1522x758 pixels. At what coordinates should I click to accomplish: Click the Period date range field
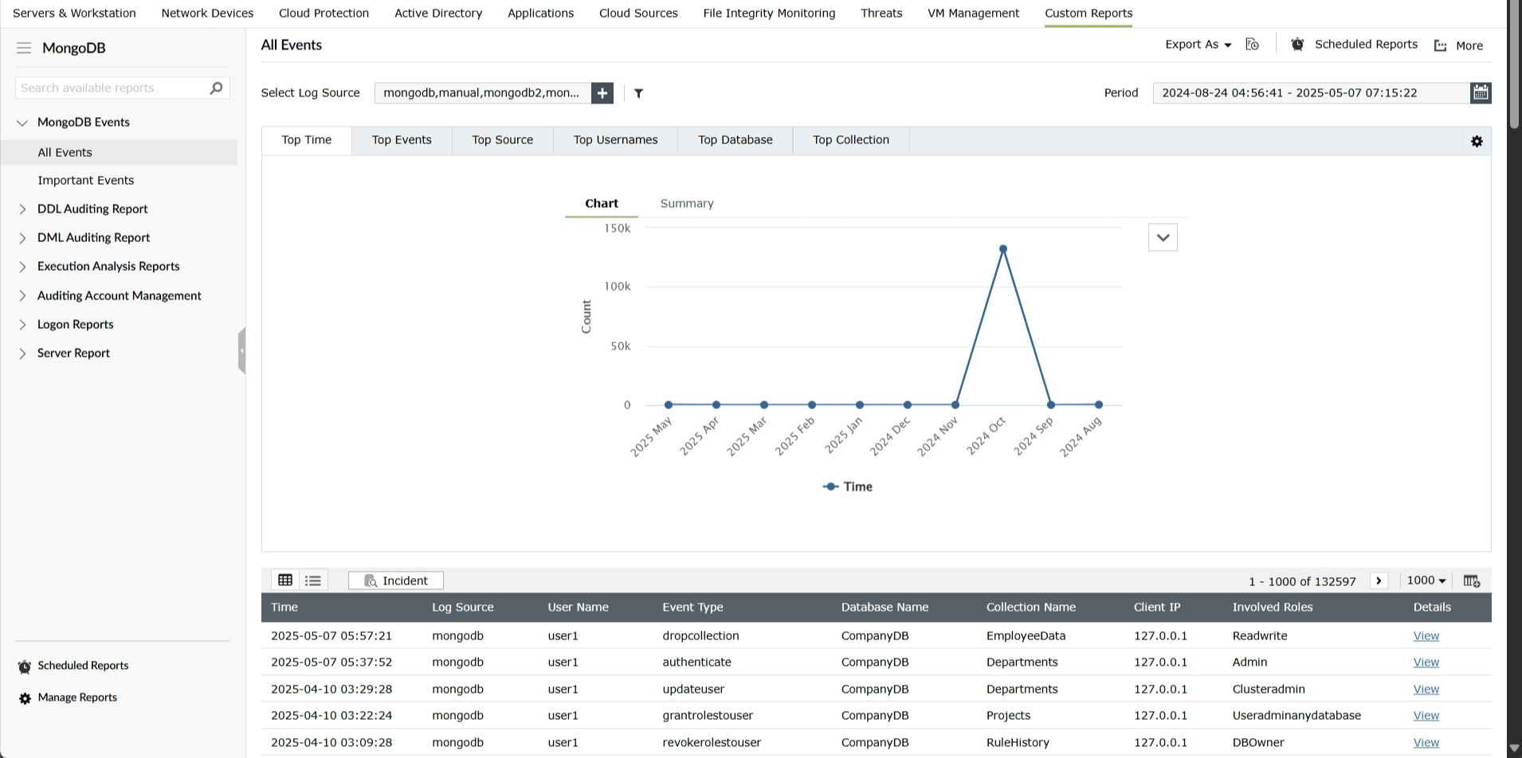click(x=1311, y=93)
